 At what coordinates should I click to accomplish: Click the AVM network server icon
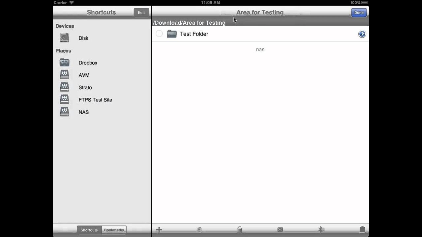pyautogui.click(x=65, y=75)
